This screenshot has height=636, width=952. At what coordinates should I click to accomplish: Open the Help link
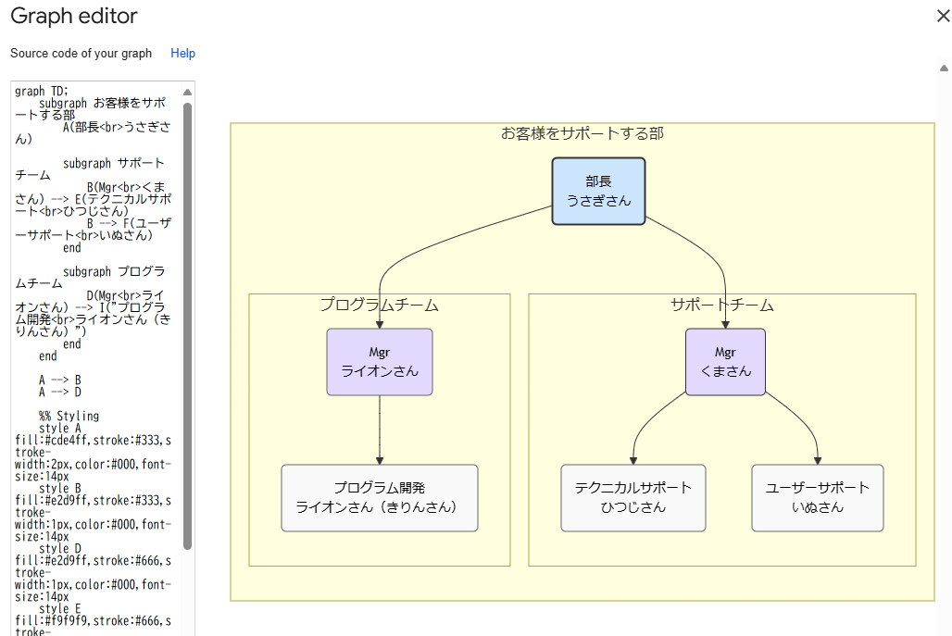[182, 54]
